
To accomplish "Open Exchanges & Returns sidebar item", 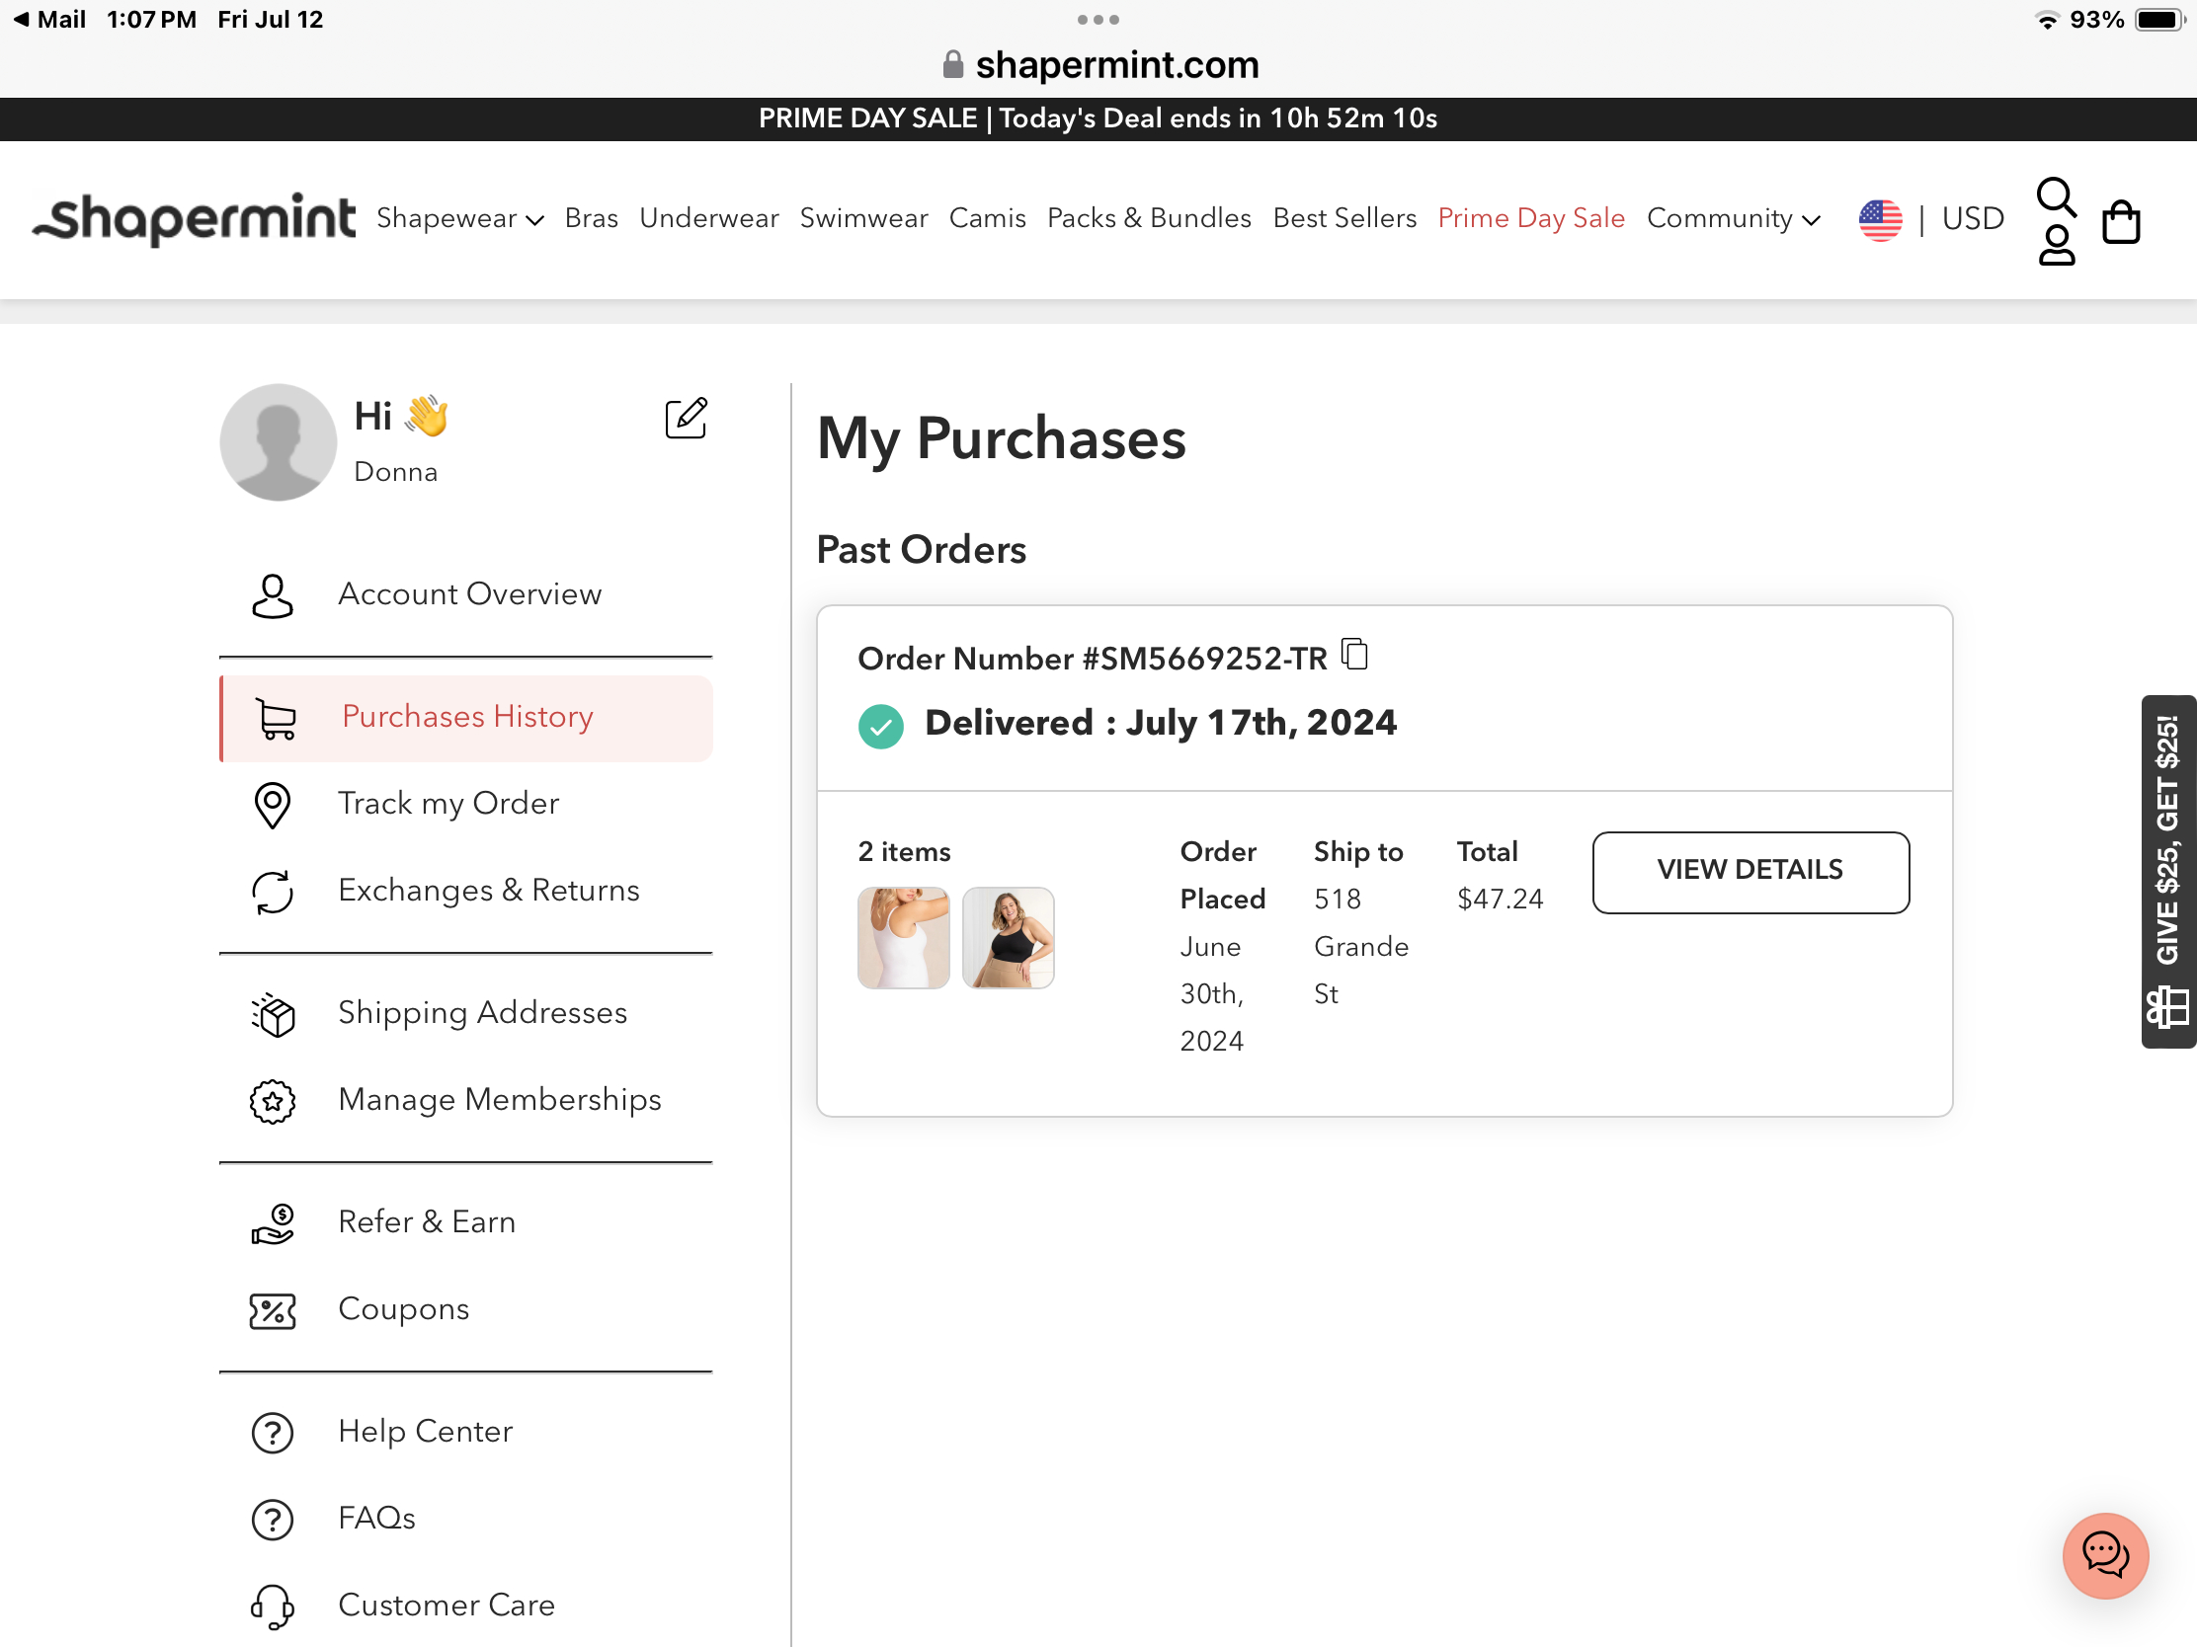I will pyautogui.click(x=488, y=891).
